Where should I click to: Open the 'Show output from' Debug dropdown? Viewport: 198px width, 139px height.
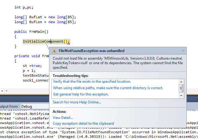35,106
